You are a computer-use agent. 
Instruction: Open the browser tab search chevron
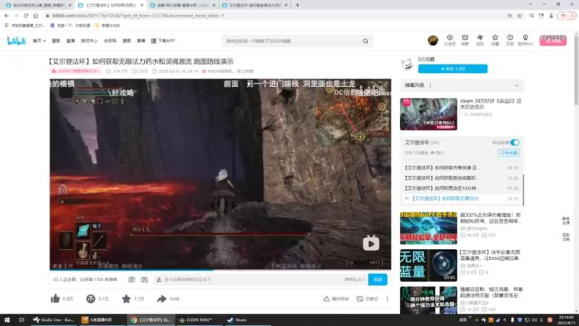[531, 4]
